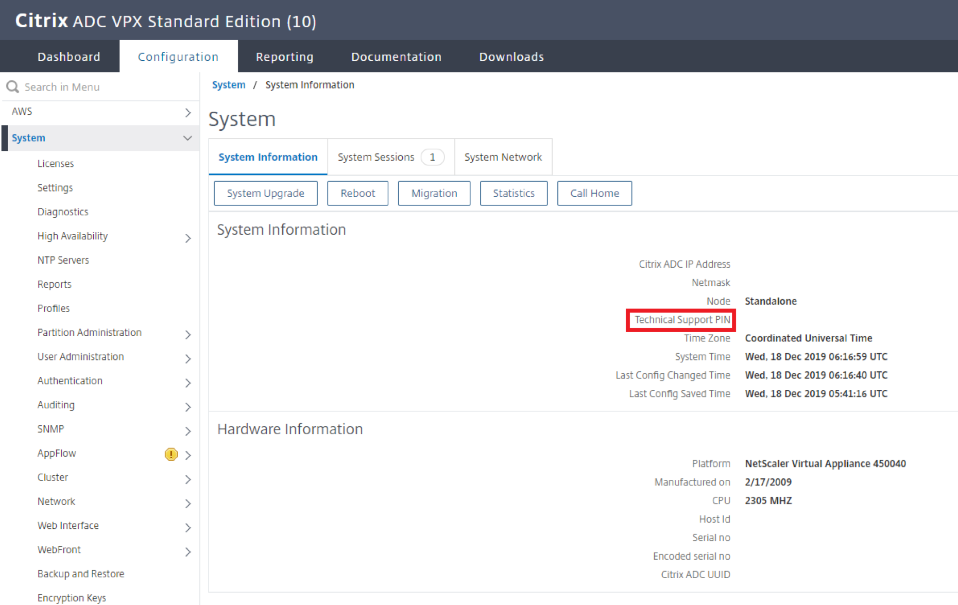Screen dimensions: 958x605
Task: Expand Partition Administration arrow
Action: 188,335
